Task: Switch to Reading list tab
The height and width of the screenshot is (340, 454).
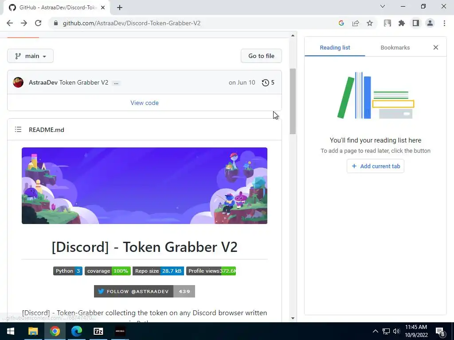Action: tap(335, 48)
